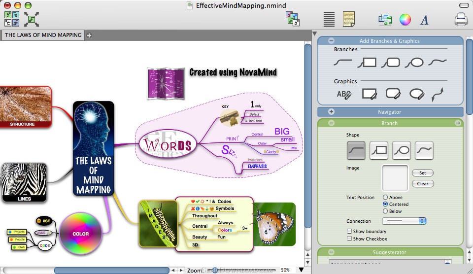Image resolution: width=473 pixels, height=274 pixels.
Task: Select the WORDS oval node
Action: 168,144
